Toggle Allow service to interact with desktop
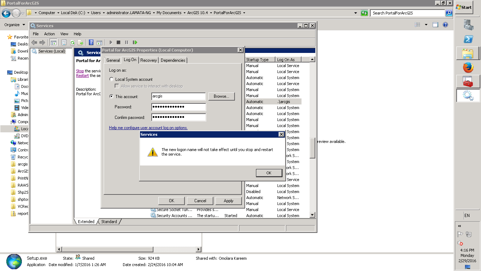Screen dimensions: 481x271 click(x=117, y=86)
